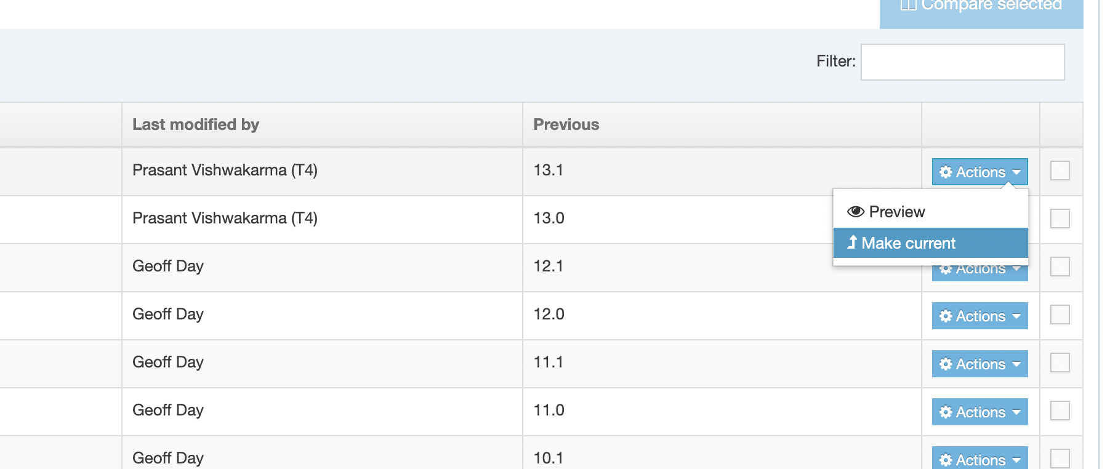Select Make current from the Actions menu

point(908,243)
